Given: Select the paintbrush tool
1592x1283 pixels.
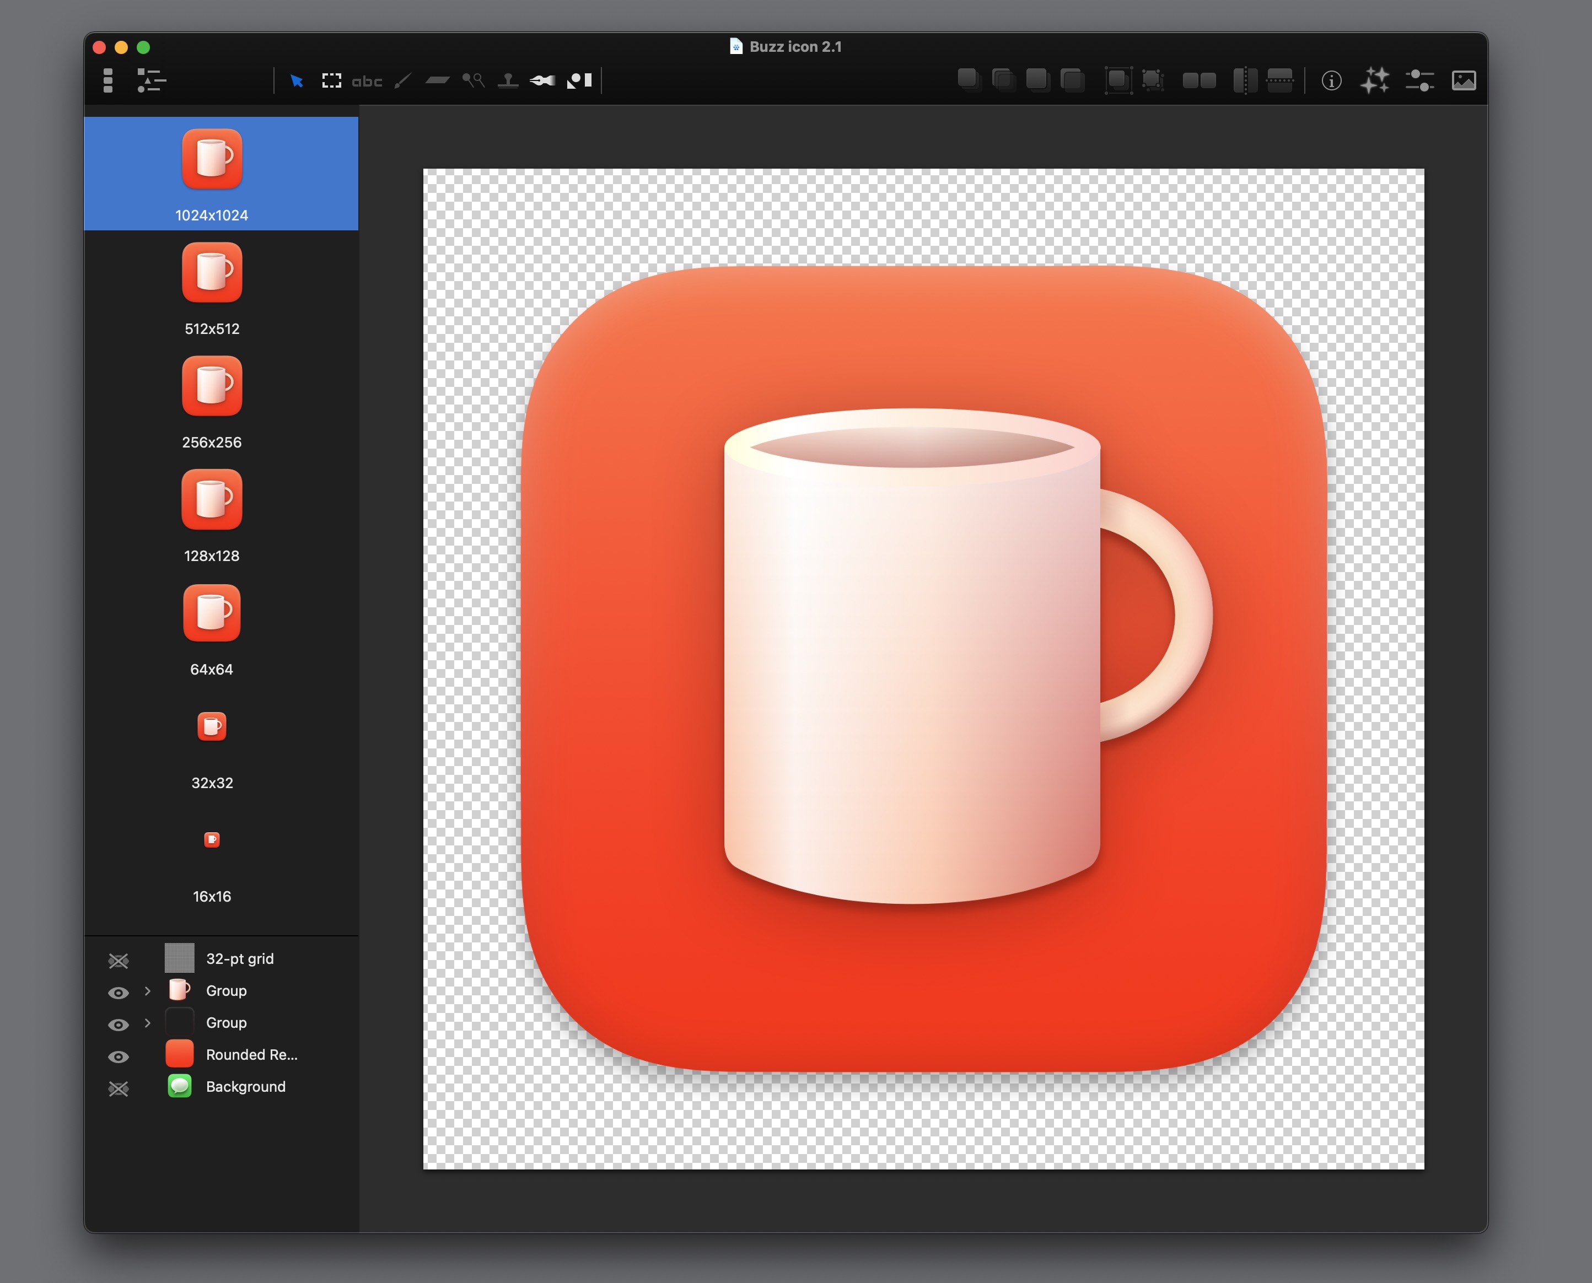Looking at the screenshot, I should [403, 80].
